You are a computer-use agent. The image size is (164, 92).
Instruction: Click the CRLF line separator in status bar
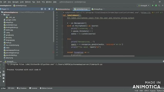(x=141, y=91)
